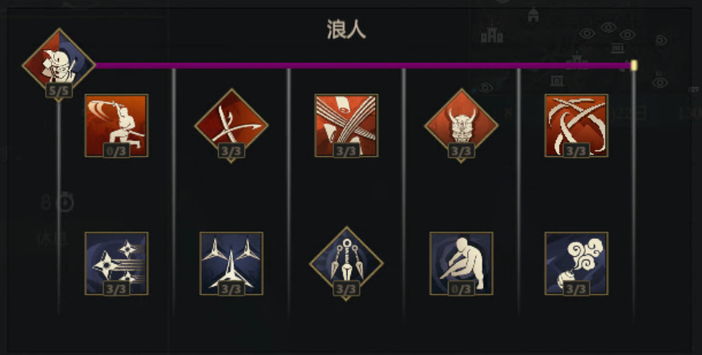Click the 5/5 rank badge under helmet
This screenshot has height=355, width=702.
59,91
